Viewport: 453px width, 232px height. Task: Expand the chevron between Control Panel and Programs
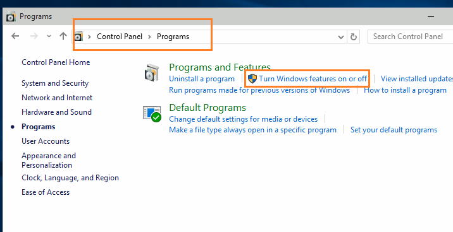pyautogui.click(x=150, y=37)
